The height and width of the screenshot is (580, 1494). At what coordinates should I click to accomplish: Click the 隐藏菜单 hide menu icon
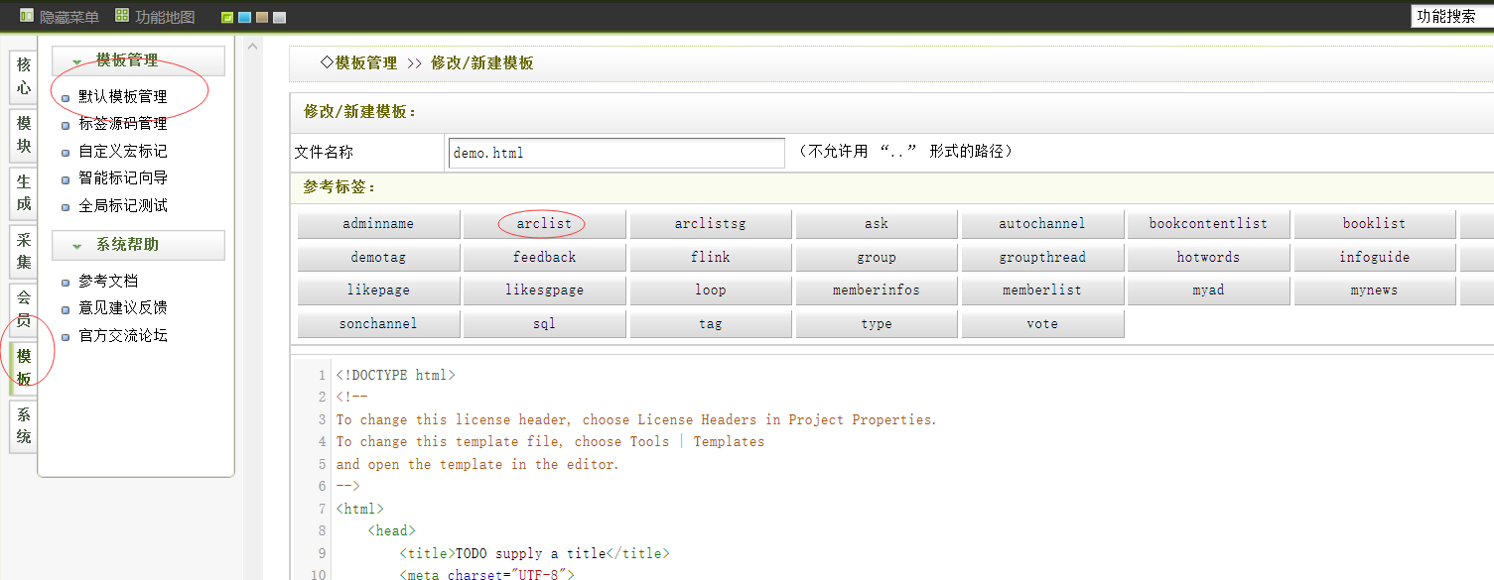pyautogui.click(x=27, y=16)
